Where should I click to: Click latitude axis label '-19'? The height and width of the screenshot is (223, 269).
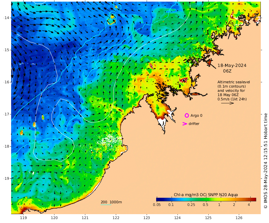coord(6,178)
